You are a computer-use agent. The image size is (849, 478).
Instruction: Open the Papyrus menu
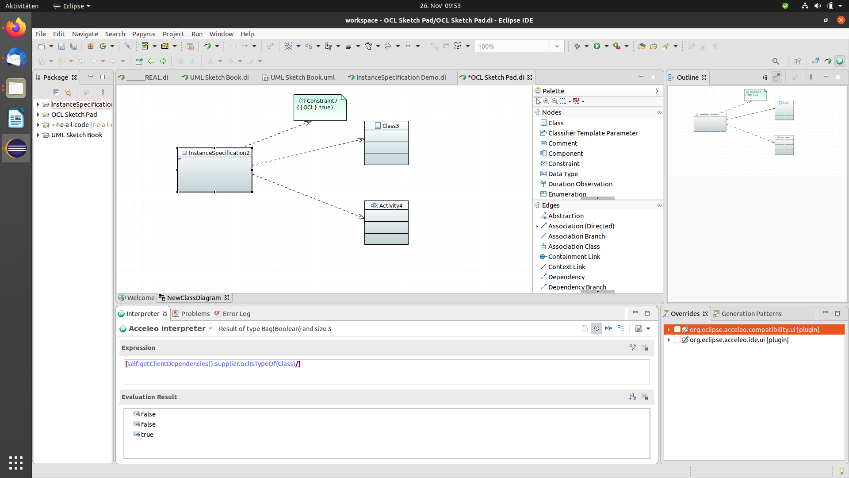coord(144,34)
